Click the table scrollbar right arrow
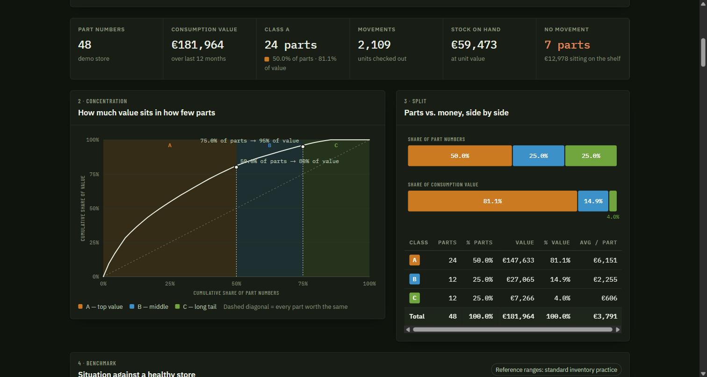This screenshot has height=377, width=707. (618, 329)
